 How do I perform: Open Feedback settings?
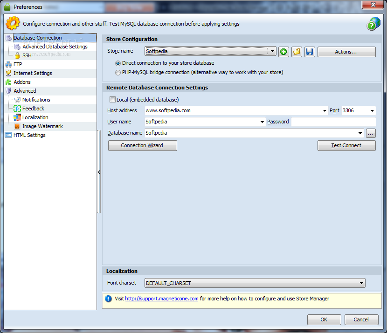[x=33, y=109]
